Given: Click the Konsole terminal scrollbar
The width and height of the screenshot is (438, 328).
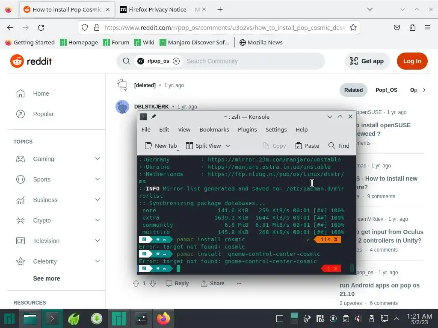Looking at the screenshot, I should pyautogui.click(x=352, y=268).
